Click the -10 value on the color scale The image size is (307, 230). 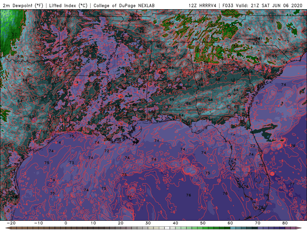(x=38, y=223)
